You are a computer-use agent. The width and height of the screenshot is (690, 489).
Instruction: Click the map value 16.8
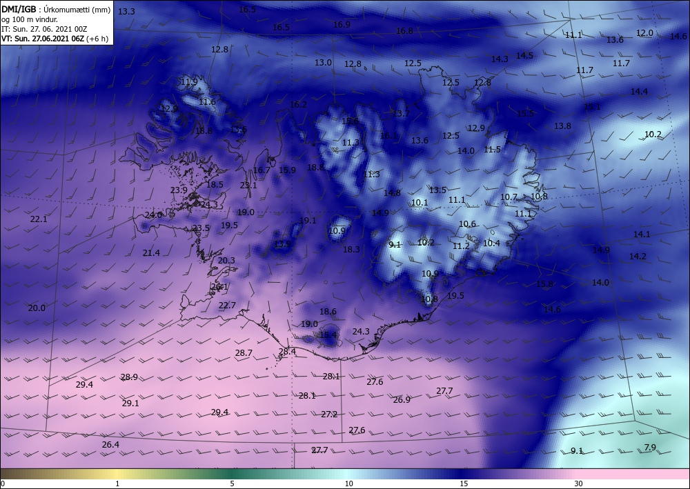click(x=404, y=31)
